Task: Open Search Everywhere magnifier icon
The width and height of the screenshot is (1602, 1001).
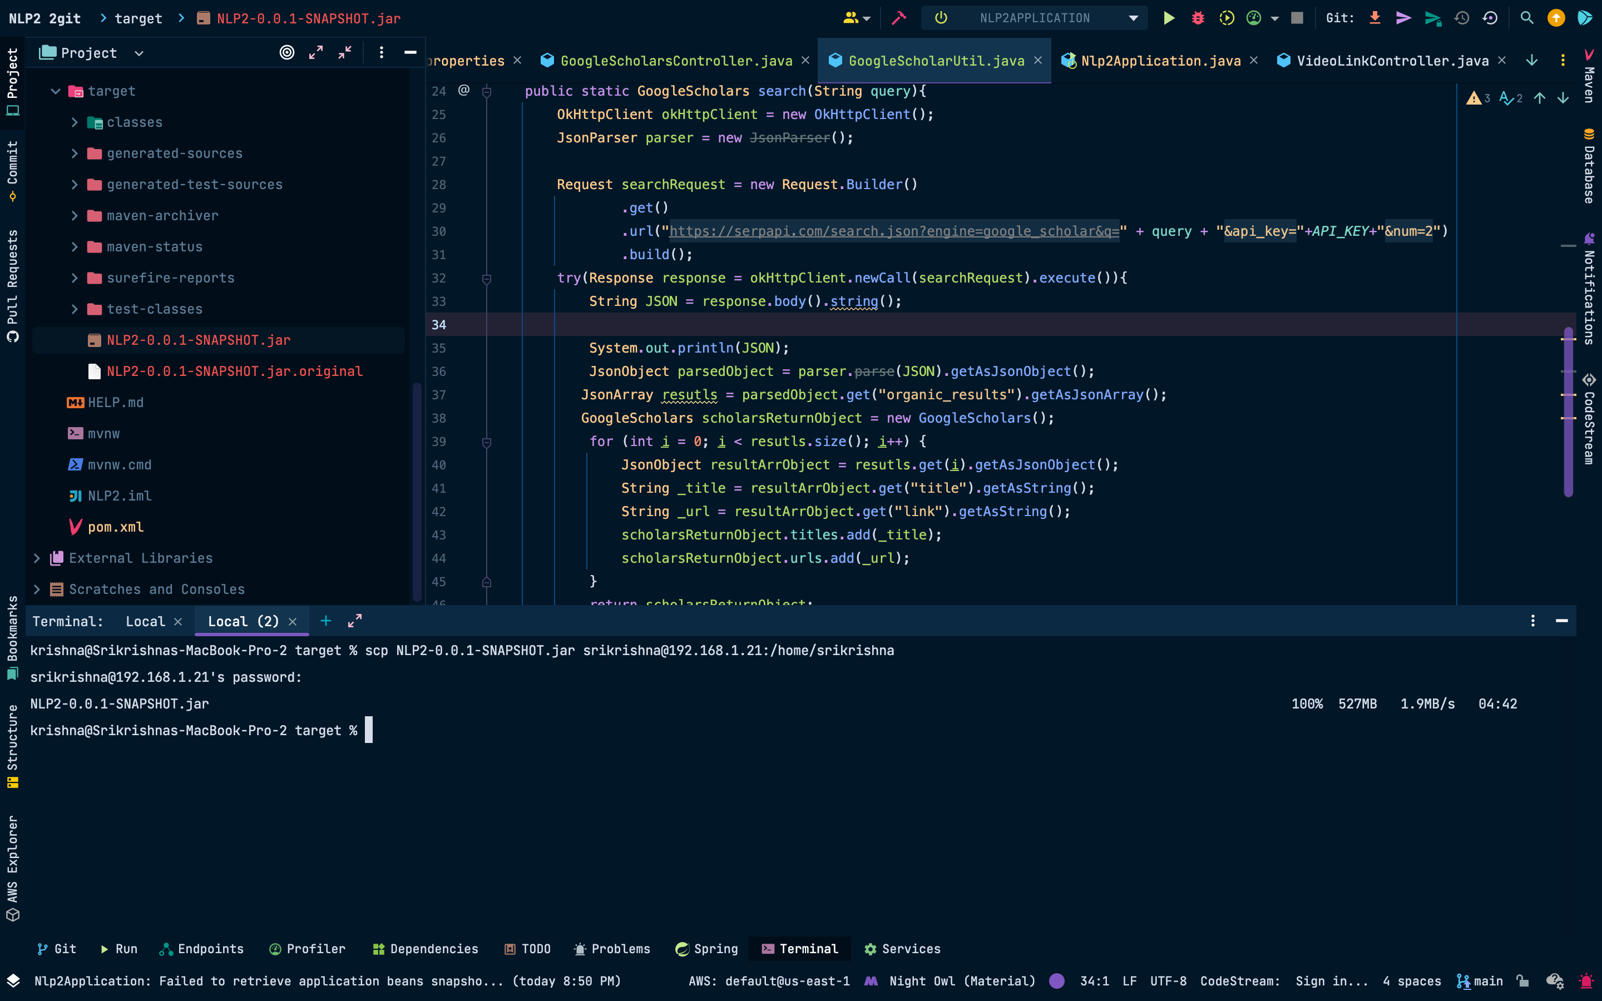Action: click(x=1526, y=18)
